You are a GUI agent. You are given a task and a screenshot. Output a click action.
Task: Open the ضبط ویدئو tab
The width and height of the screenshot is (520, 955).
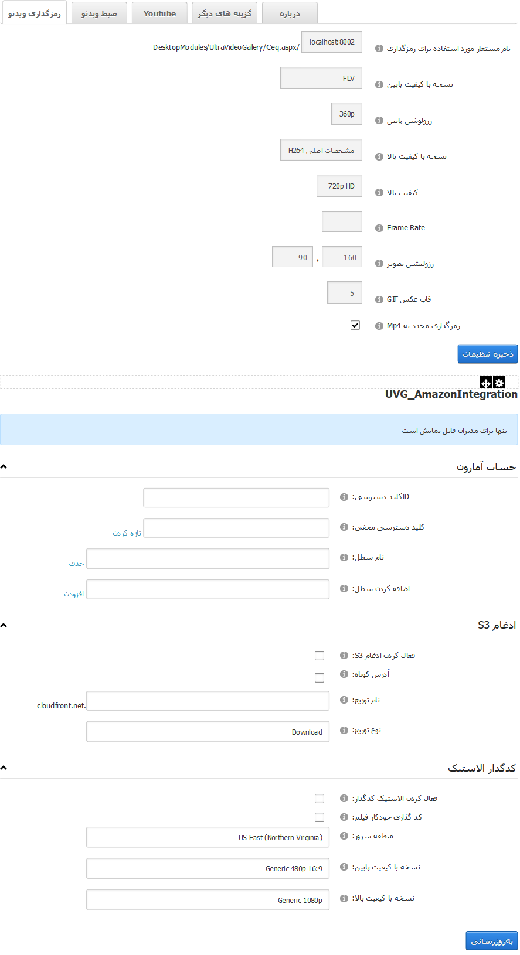(99, 13)
